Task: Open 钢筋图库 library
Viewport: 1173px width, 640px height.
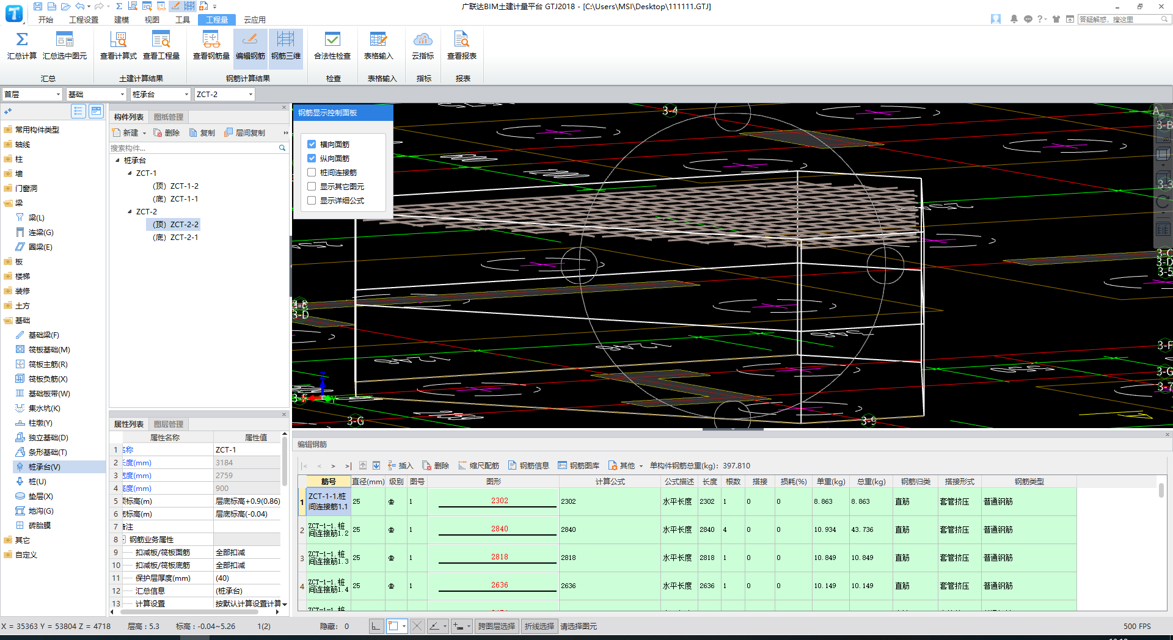Action: [x=579, y=465]
